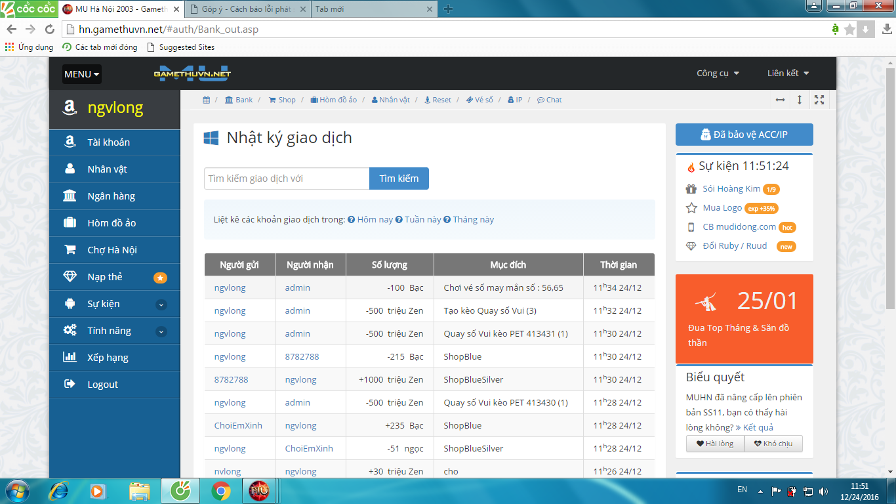Click the Số lượng column header
Screen dimensions: 896x504
point(390,265)
